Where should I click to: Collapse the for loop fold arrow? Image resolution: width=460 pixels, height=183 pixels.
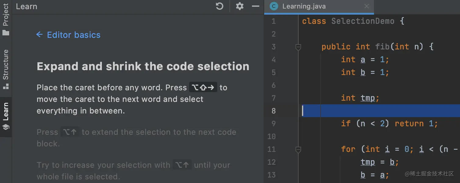(x=298, y=149)
